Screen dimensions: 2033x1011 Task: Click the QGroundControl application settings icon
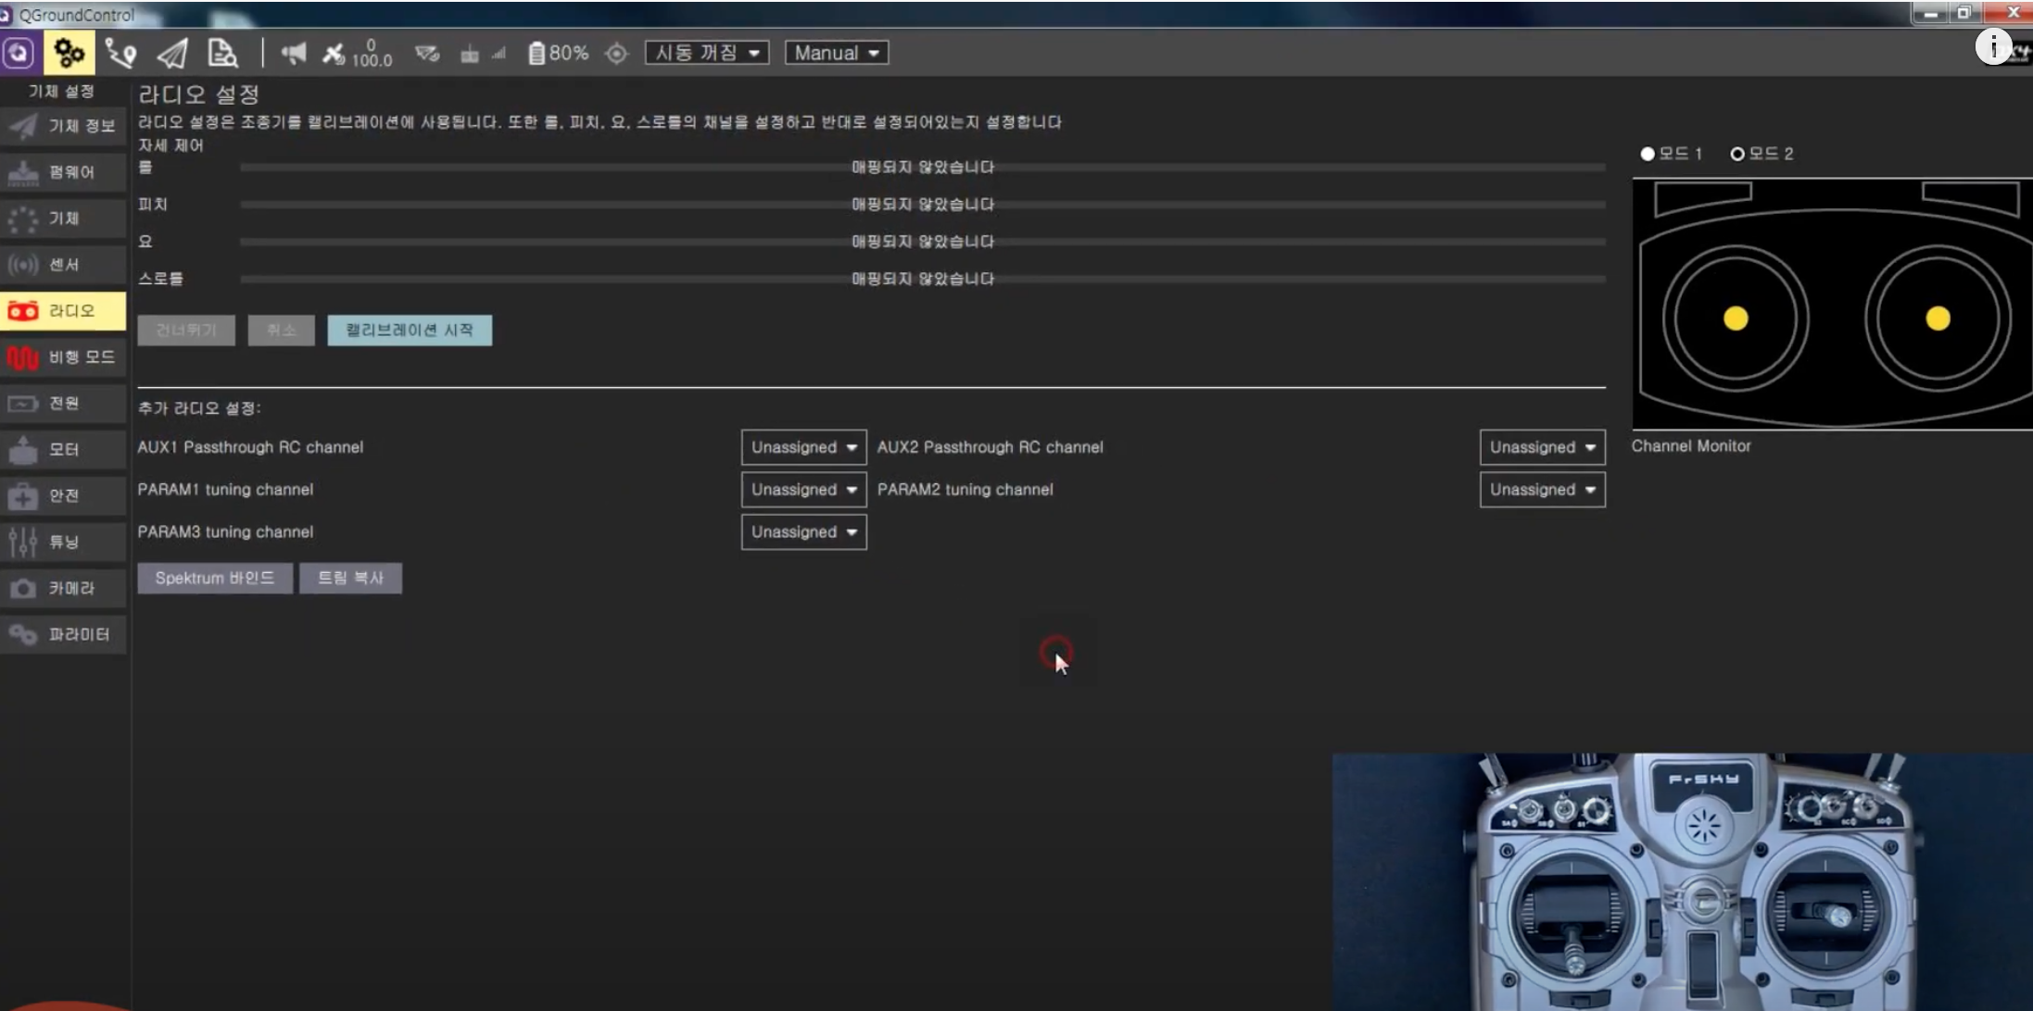pos(19,53)
